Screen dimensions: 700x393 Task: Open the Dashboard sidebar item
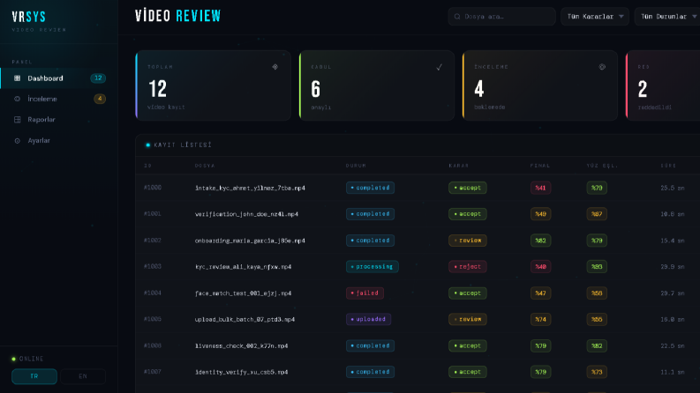(58, 78)
